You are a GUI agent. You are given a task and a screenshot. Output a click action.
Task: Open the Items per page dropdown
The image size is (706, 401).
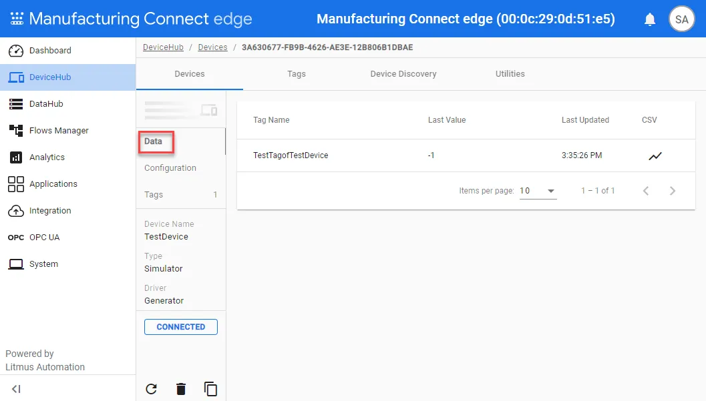[x=538, y=191]
